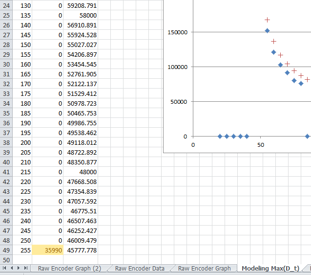Select zero value cell in row 30
Screen dimensions: 311x275
click(x=48, y=64)
